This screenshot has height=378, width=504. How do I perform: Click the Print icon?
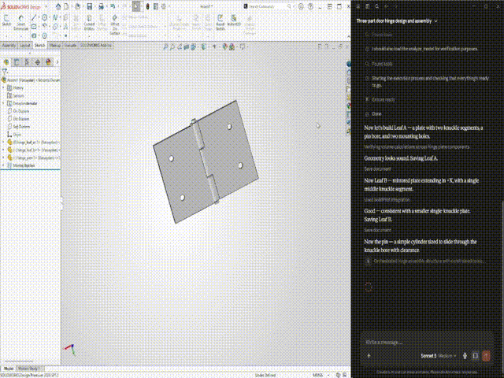pyautogui.click(x=101, y=6)
